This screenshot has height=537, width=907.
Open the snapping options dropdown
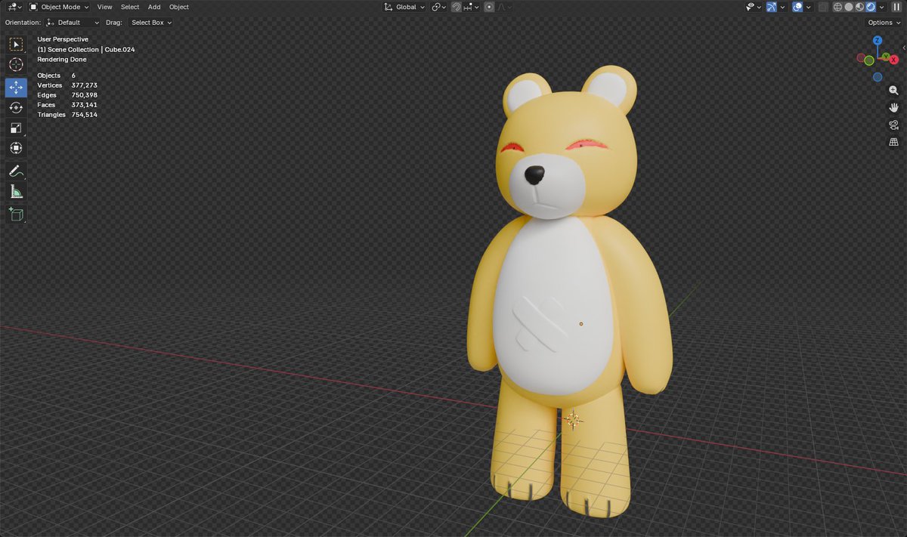tap(470, 7)
